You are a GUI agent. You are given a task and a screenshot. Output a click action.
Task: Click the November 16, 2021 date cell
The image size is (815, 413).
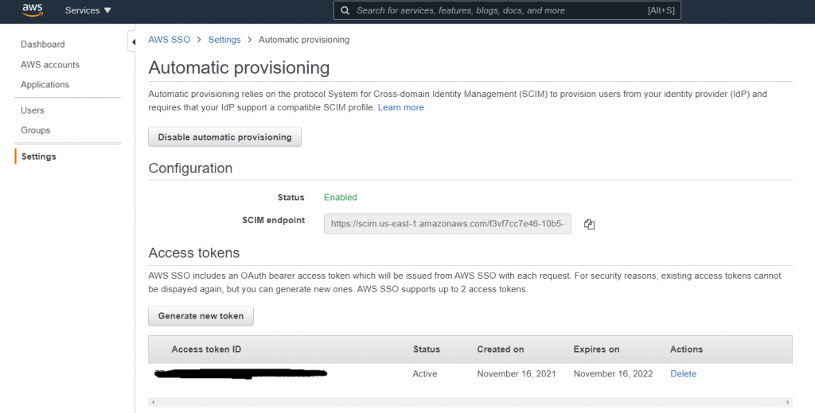coord(516,373)
